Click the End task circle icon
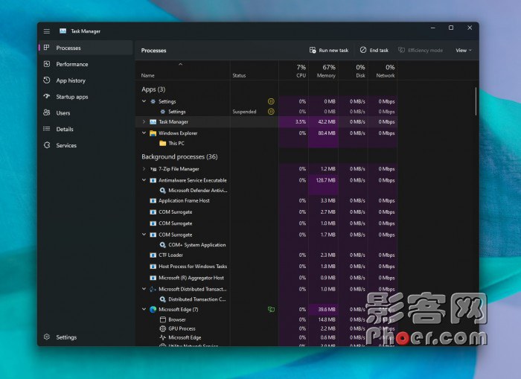Screen dimensions: 521x379 pyautogui.click(x=363, y=50)
